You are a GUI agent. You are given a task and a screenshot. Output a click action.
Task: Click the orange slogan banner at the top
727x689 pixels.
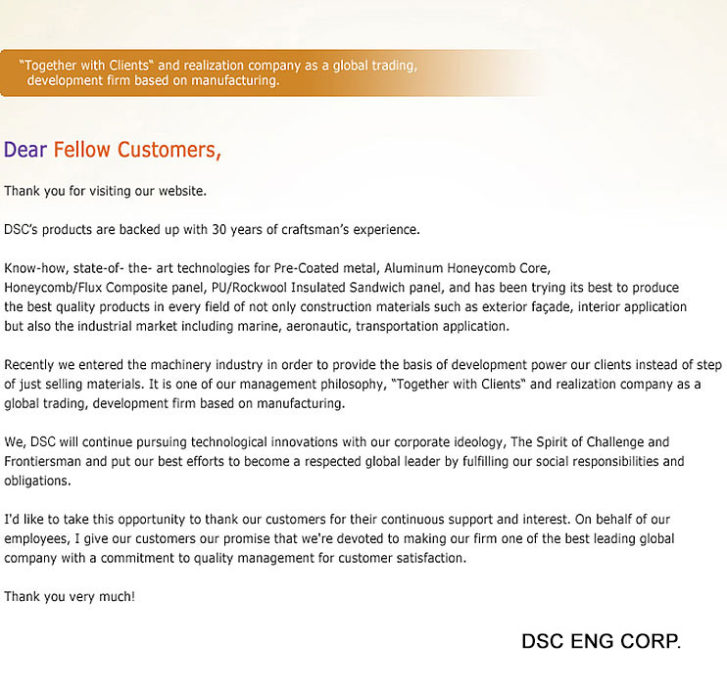click(220, 73)
